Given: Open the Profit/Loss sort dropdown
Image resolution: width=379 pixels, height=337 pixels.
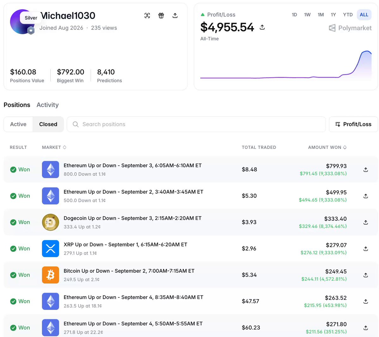Looking at the screenshot, I should click(x=353, y=124).
